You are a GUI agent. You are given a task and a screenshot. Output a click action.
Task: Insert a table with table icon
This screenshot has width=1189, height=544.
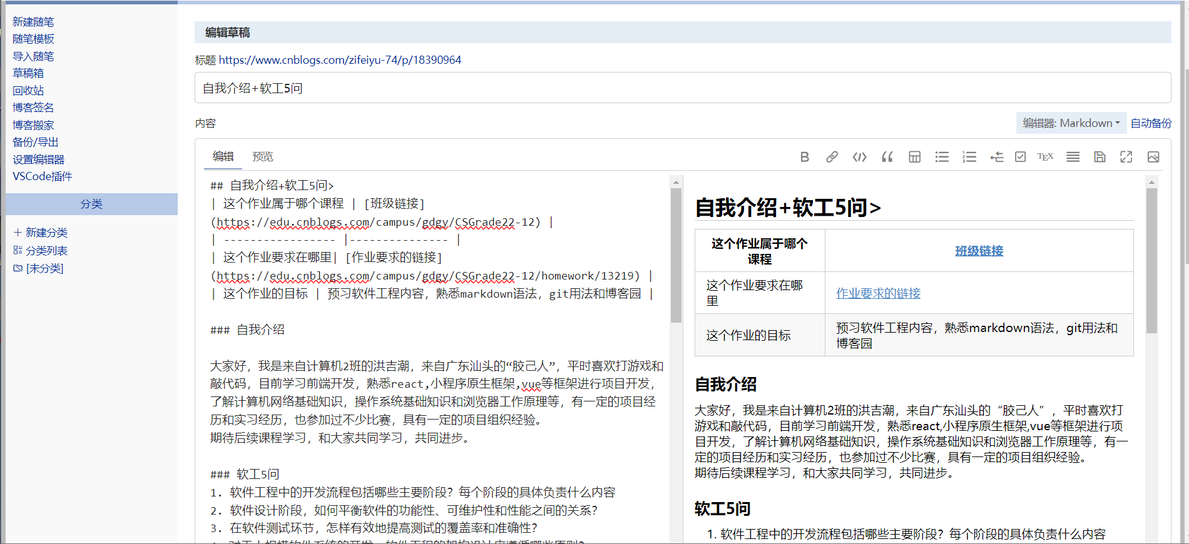click(x=914, y=157)
